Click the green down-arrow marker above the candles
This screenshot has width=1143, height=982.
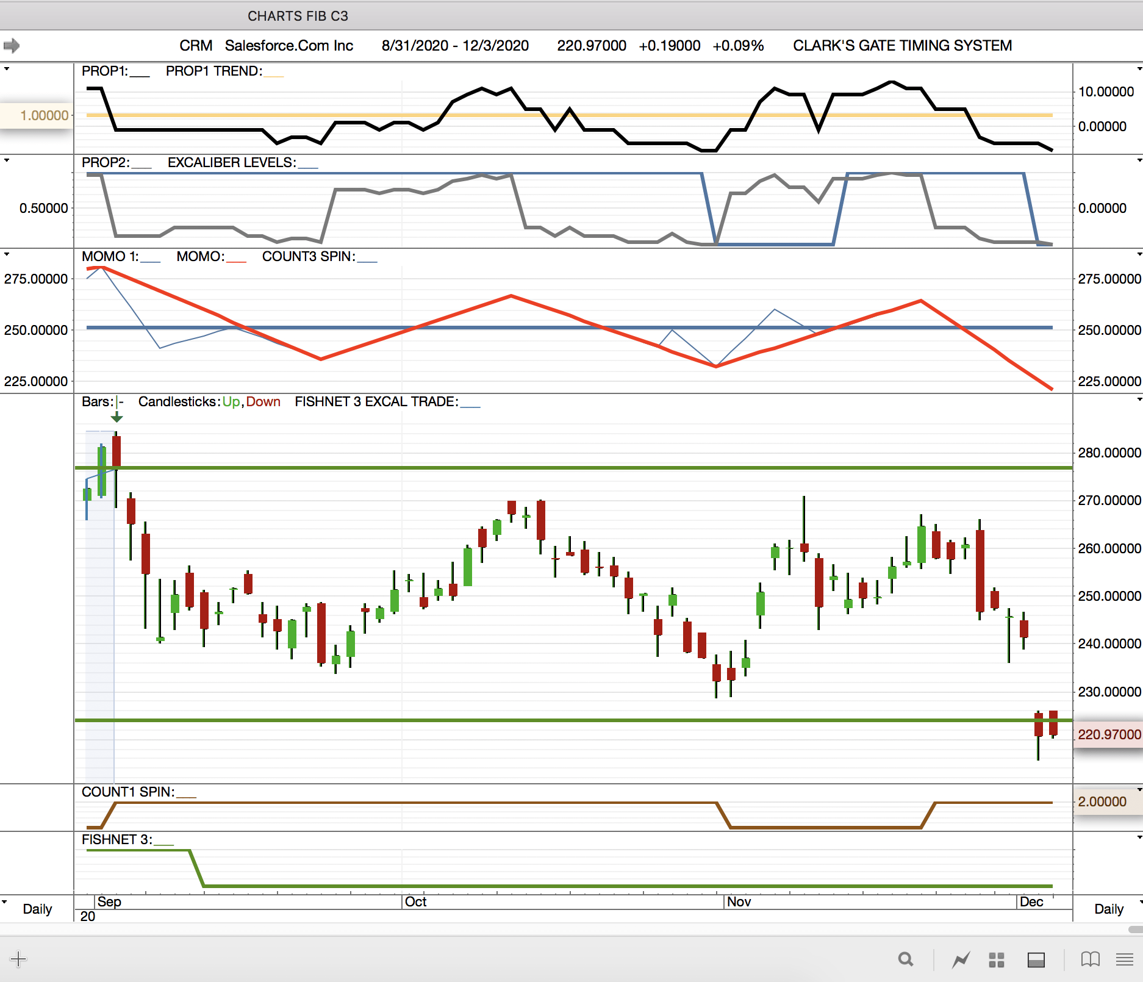point(116,417)
